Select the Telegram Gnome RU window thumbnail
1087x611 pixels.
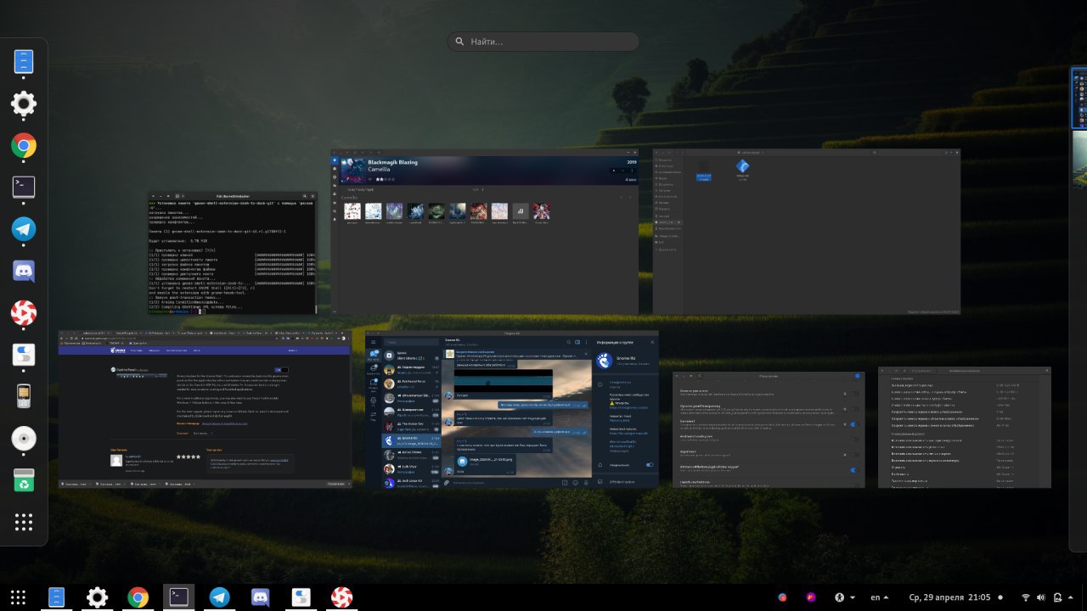click(512, 409)
